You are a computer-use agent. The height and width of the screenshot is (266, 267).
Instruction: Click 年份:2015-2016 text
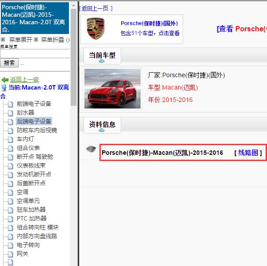170,100
